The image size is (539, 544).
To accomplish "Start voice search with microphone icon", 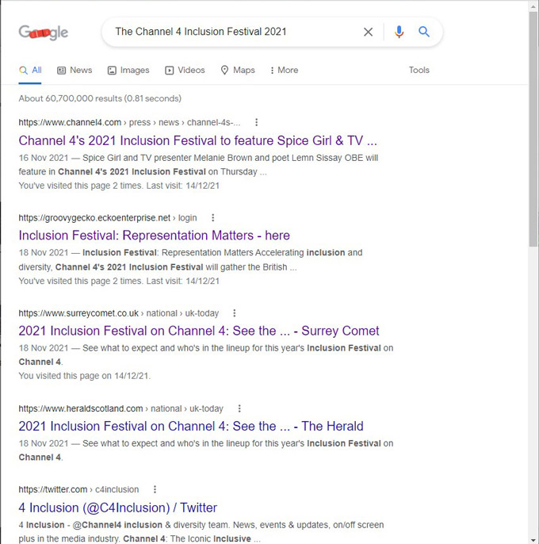I will coord(399,32).
